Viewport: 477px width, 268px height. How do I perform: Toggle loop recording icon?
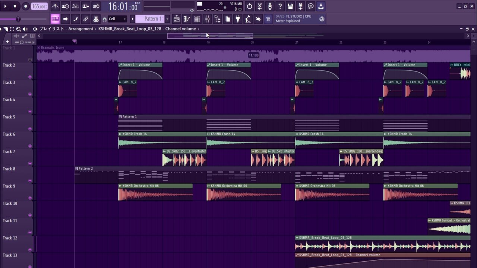pyautogui.click(x=96, y=6)
